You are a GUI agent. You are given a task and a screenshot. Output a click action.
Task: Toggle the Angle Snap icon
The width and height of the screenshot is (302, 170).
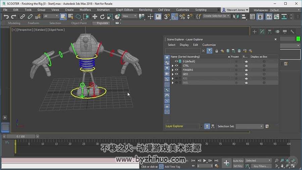(x=174, y=16)
